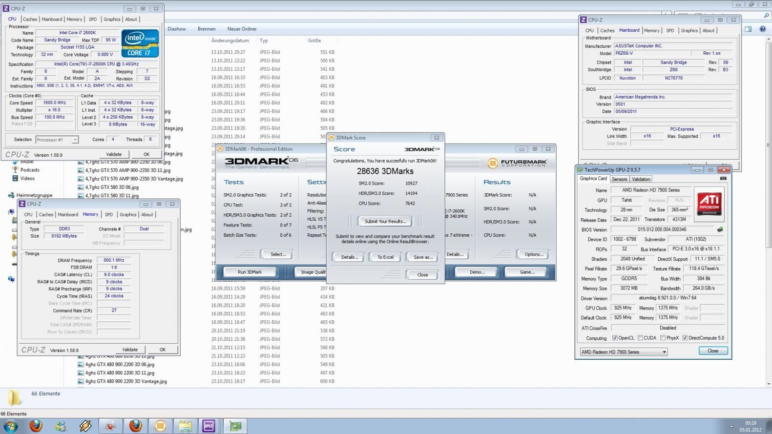Select the 4,7ghz GTX 580 3D 06.jpg file
The height and width of the screenshot is (434, 772).
pos(112,187)
